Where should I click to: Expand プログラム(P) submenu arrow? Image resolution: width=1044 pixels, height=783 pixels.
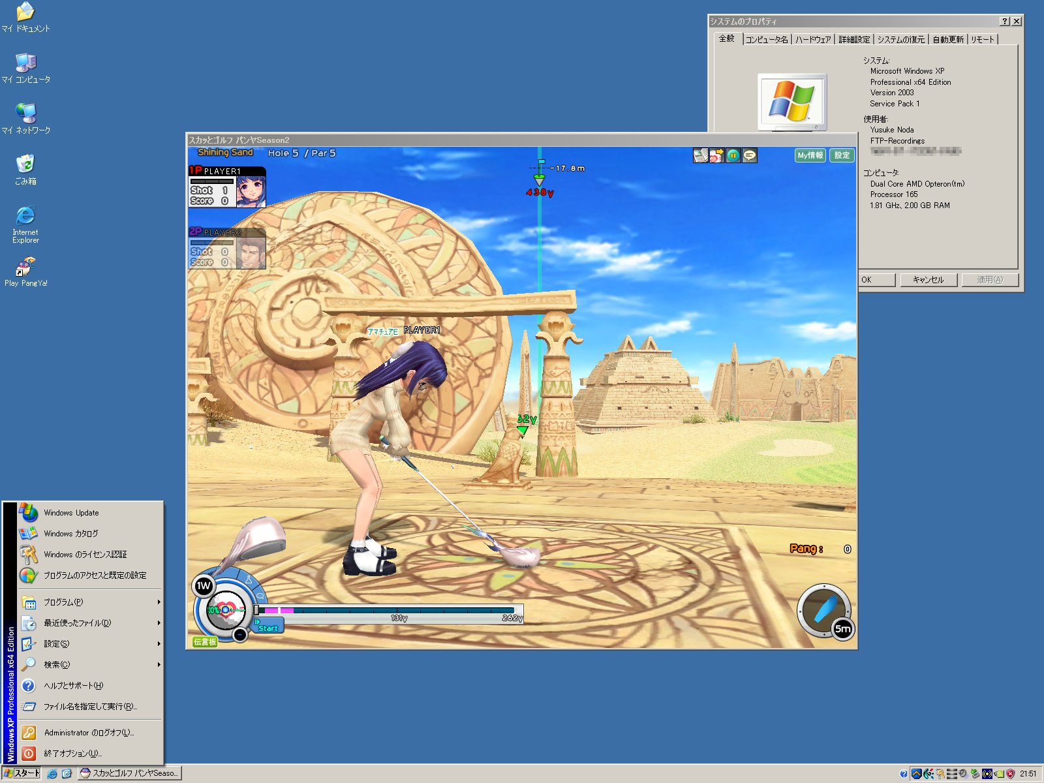coord(159,602)
